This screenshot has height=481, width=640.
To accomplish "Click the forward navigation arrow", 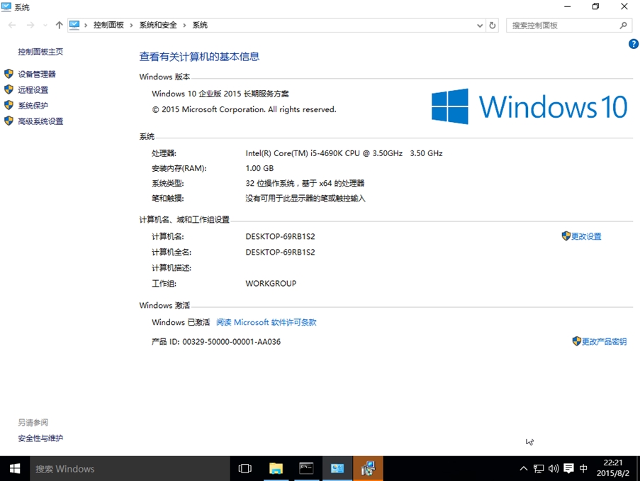I will pos(30,26).
